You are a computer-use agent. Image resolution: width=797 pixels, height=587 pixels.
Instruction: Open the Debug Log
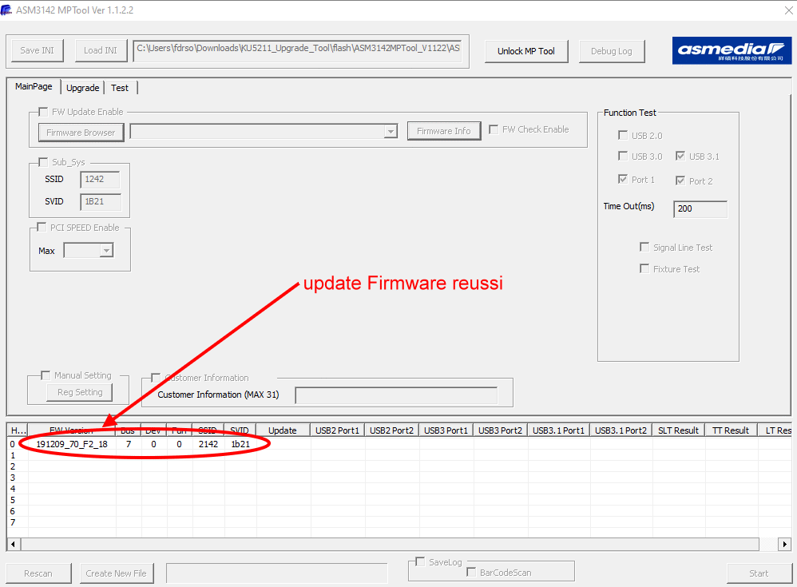tap(612, 51)
